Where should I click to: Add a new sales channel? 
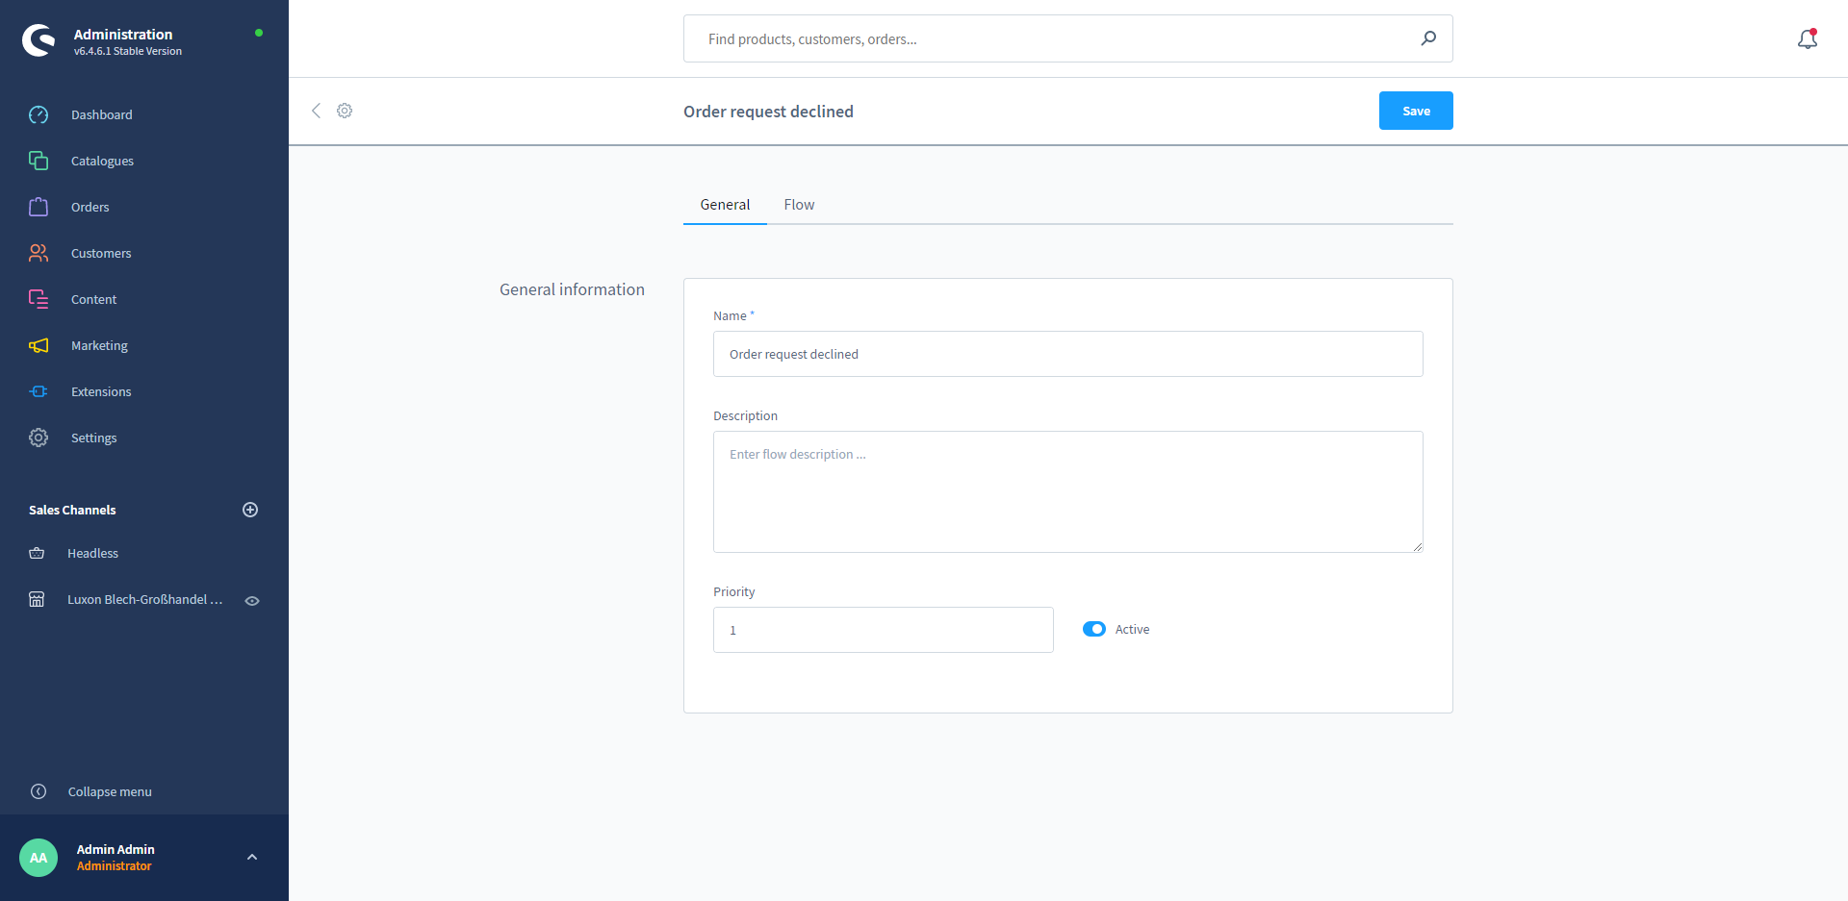pyautogui.click(x=250, y=510)
